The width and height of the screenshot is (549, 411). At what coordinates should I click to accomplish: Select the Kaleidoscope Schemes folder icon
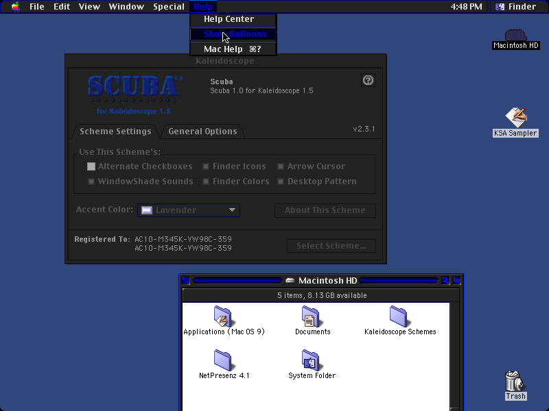(399, 316)
